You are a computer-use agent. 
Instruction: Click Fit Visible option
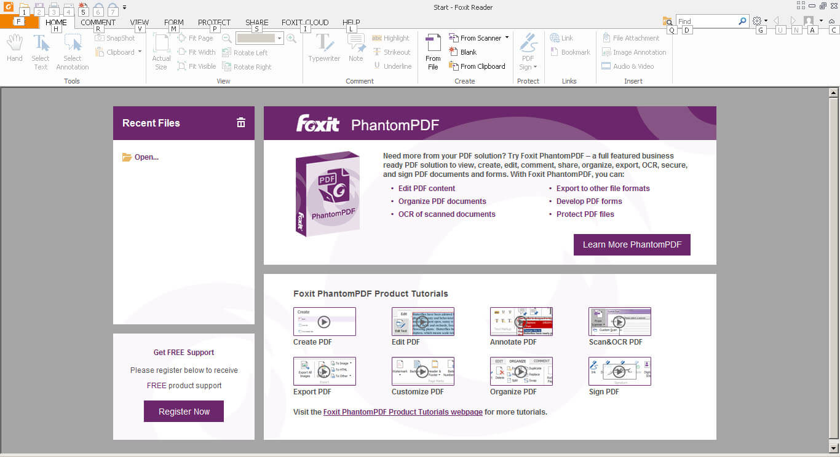click(x=197, y=66)
